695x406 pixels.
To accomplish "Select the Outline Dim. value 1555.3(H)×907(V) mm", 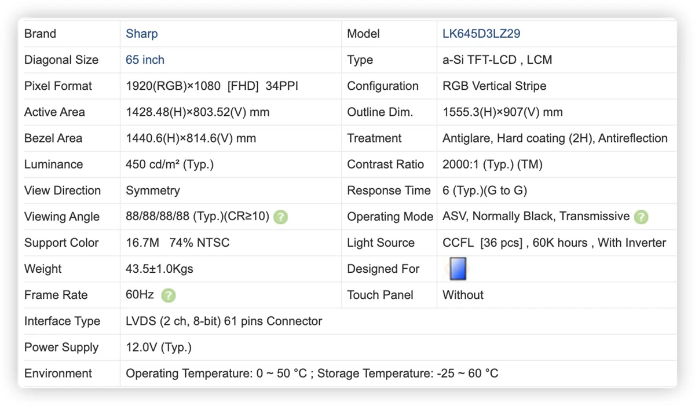I will [x=502, y=112].
